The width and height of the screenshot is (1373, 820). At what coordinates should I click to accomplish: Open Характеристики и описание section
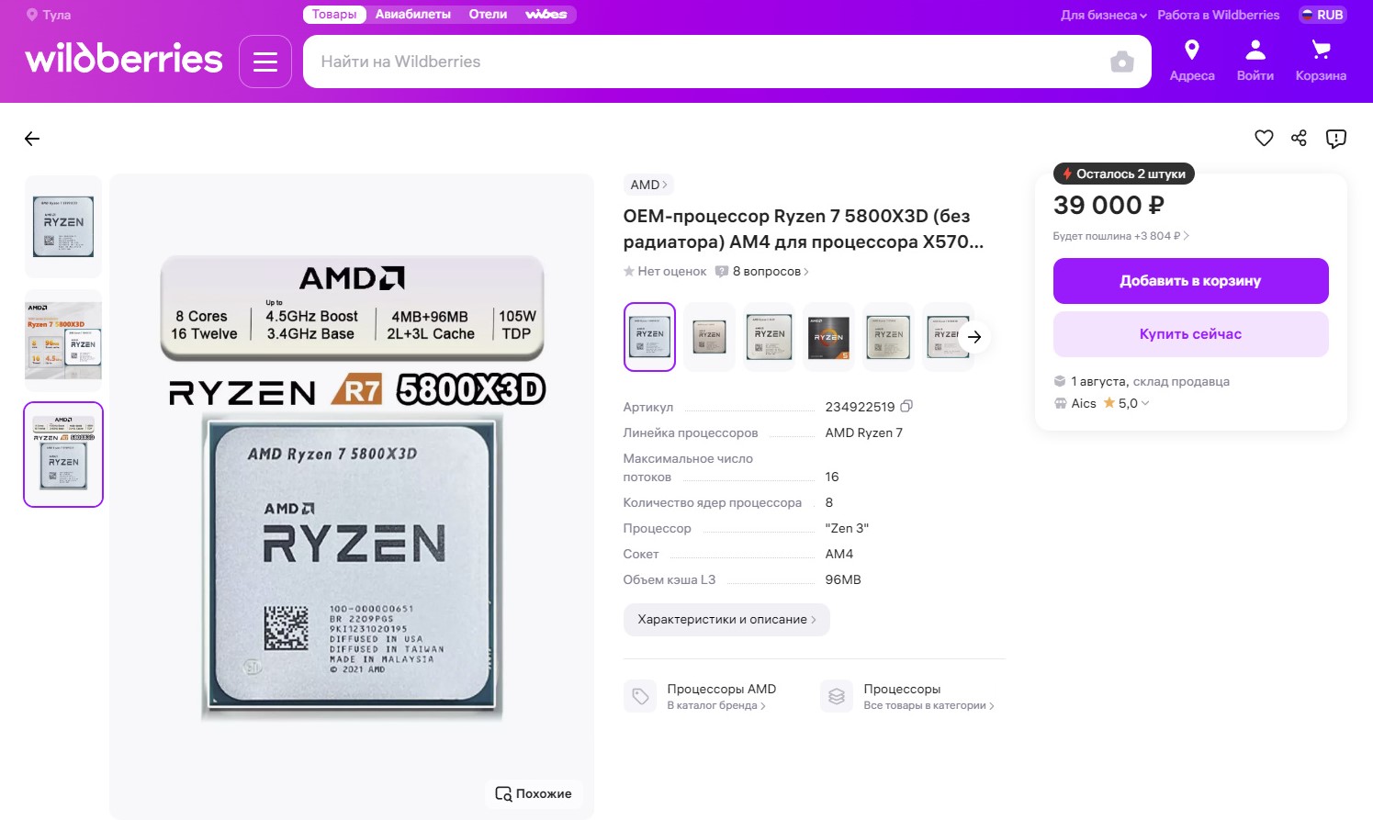click(726, 620)
